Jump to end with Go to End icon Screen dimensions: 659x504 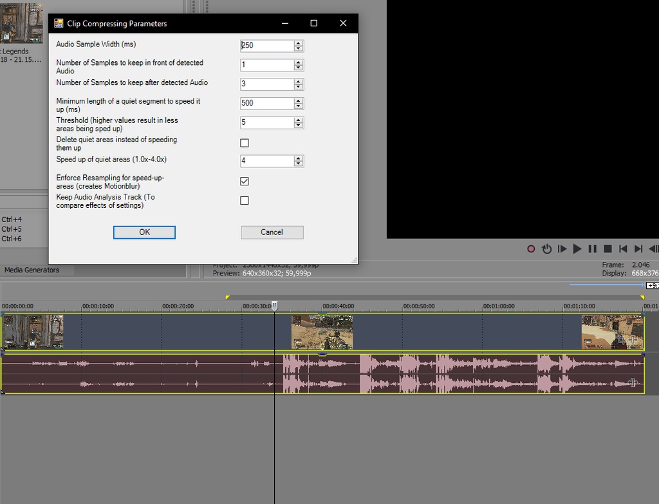click(x=638, y=248)
